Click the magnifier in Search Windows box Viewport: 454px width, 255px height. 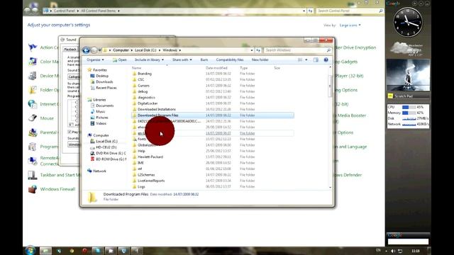(x=328, y=50)
